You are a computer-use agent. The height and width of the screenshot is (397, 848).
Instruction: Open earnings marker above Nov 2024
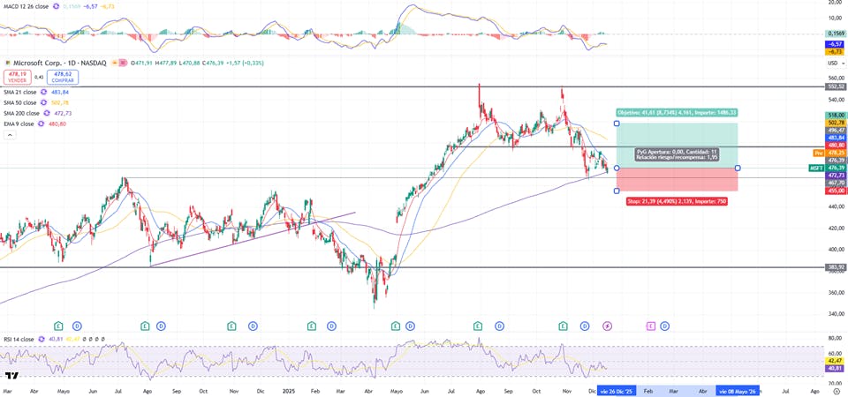(231, 326)
